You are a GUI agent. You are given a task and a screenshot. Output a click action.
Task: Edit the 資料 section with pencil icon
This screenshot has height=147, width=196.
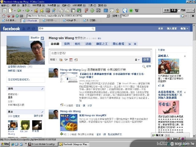(x=42, y=89)
